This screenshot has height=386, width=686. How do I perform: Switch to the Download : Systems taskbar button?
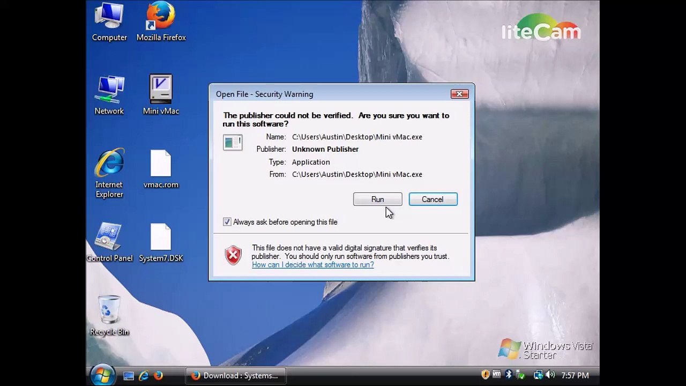click(x=236, y=376)
